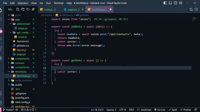Toggle secondary side bar layout icon
The width and height of the screenshot is (200, 112).
point(175,3)
